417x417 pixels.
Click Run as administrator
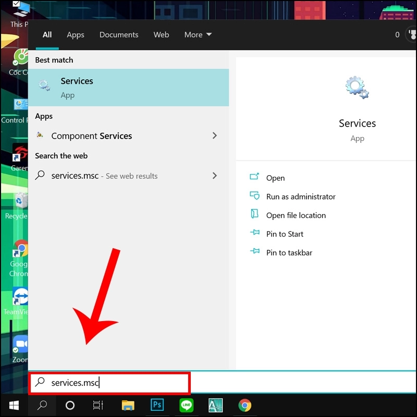click(300, 197)
